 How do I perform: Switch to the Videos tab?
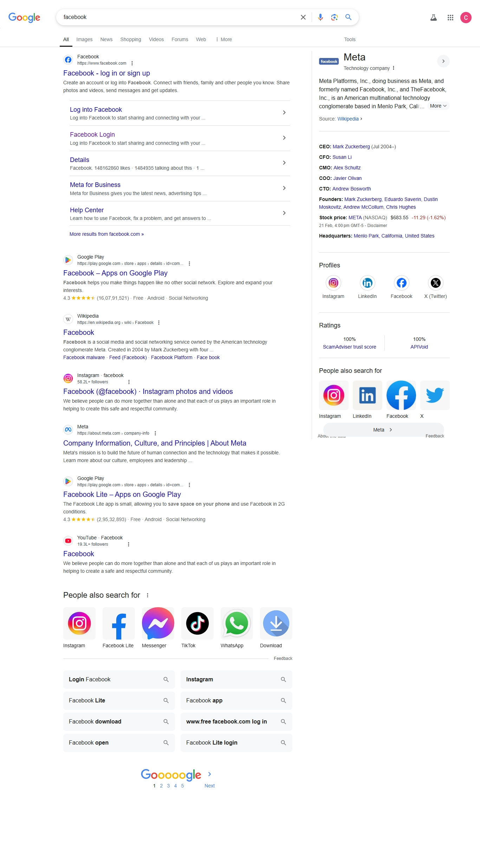point(156,39)
